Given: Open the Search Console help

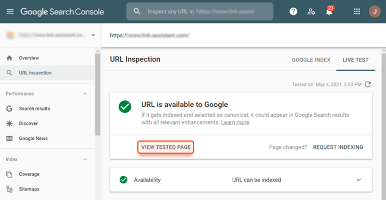Looking at the screenshot, I should 293,11.
